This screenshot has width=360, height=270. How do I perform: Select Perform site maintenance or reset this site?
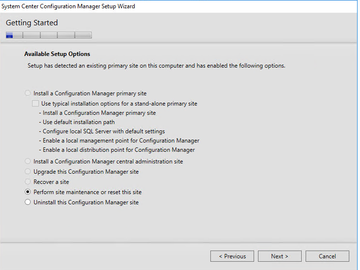28,192
